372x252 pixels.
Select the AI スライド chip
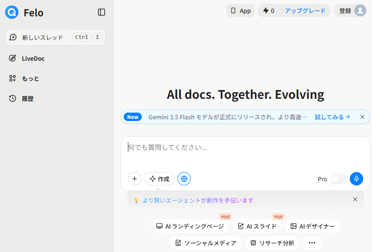[257, 226]
